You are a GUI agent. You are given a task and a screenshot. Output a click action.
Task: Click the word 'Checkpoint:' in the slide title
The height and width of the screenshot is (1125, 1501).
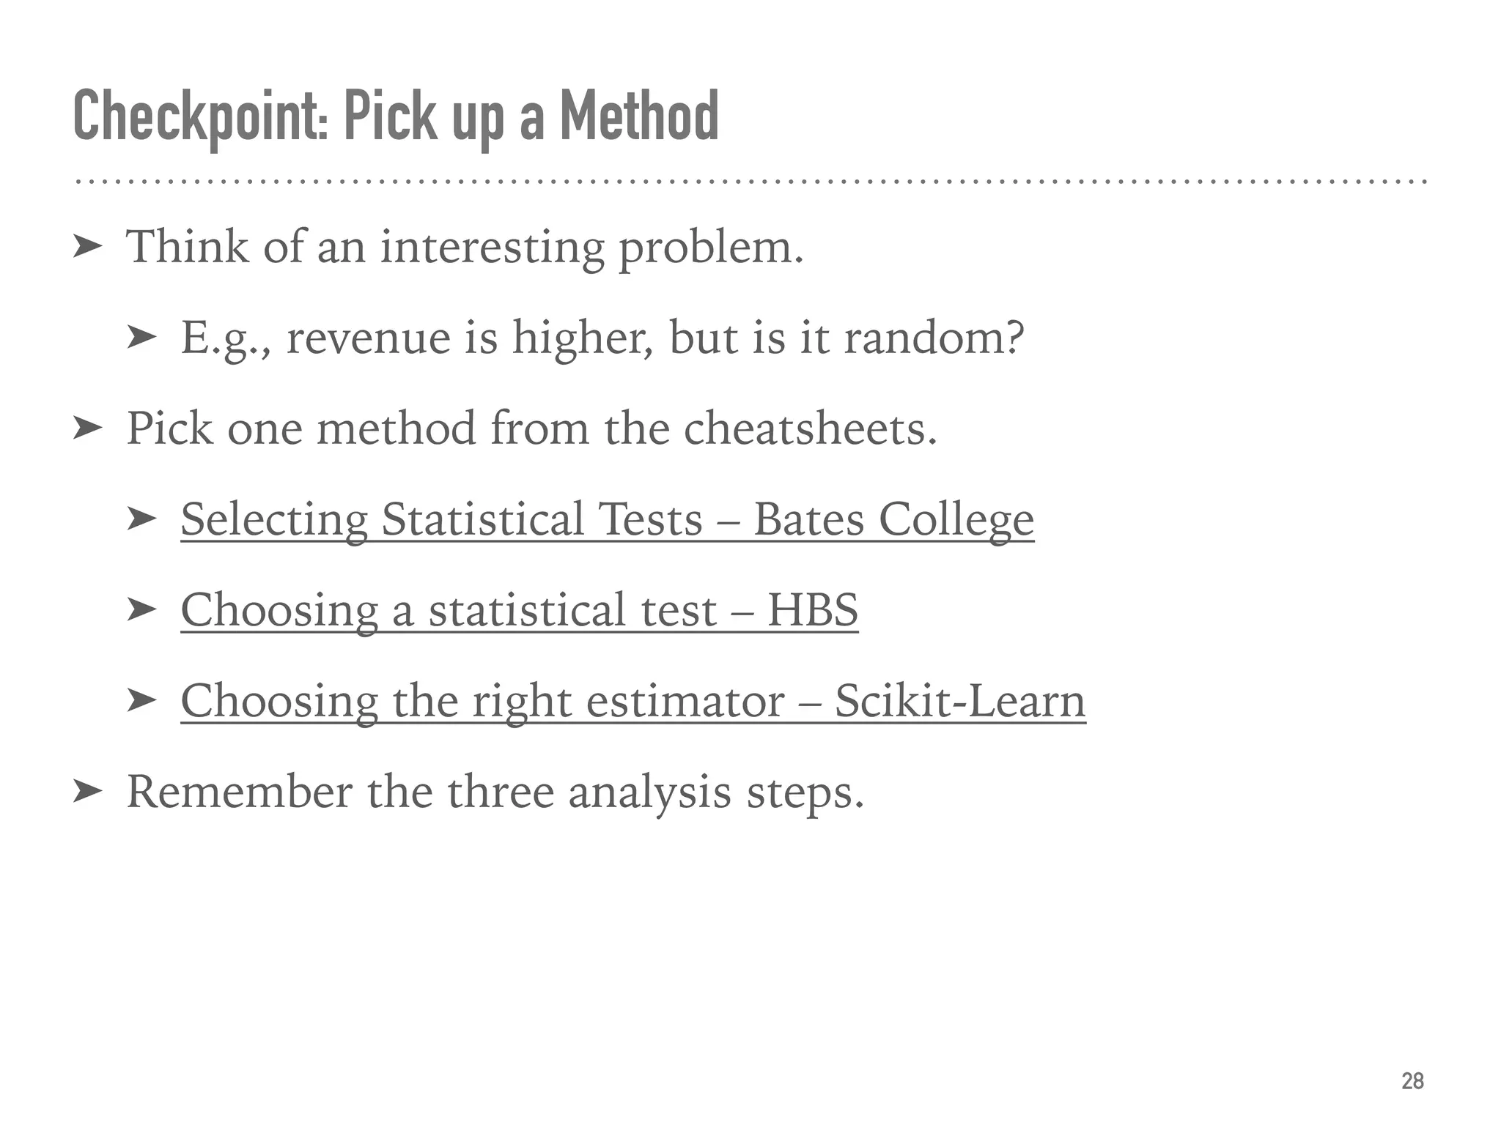201,117
